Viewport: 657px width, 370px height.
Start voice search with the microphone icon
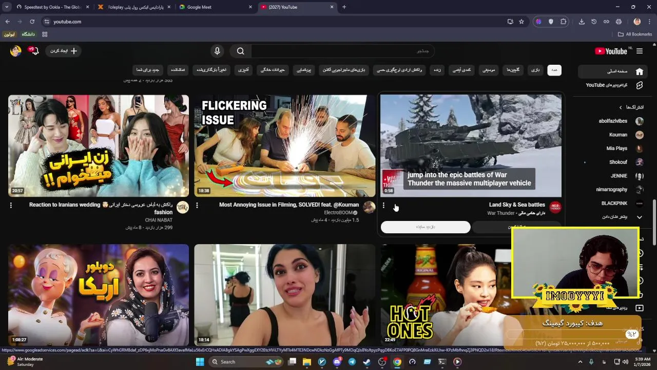pyautogui.click(x=217, y=51)
